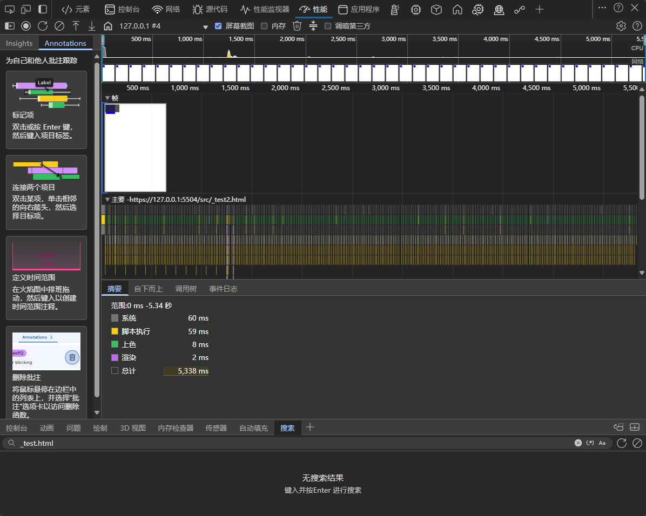Open the Insights sidebar tab
The image size is (646, 516).
pyautogui.click(x=19, y=43)
